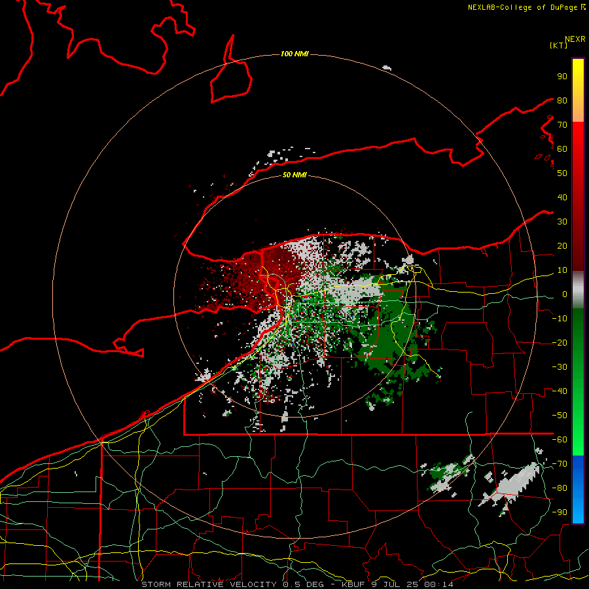Click the -10 value on the velocity scale

tap(560, 319)
